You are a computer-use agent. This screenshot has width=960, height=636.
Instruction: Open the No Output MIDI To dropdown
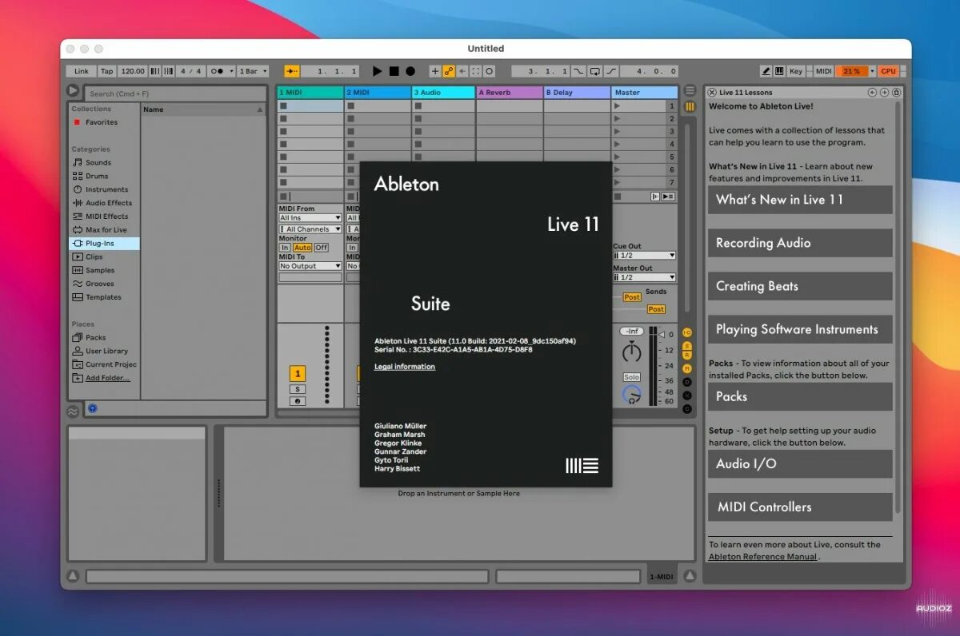310,266
